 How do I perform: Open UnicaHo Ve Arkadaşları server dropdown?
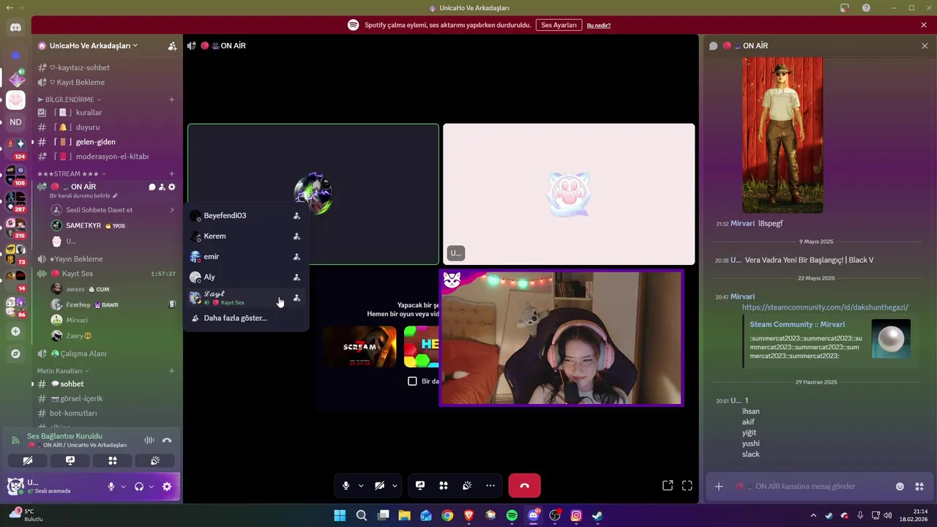pos(93,45)
